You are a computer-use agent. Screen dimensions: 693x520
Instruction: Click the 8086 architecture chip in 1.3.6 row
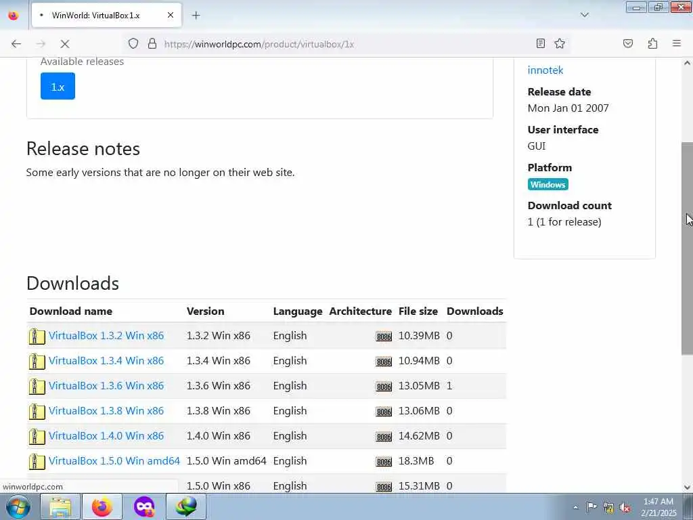[x=384, y=387]
